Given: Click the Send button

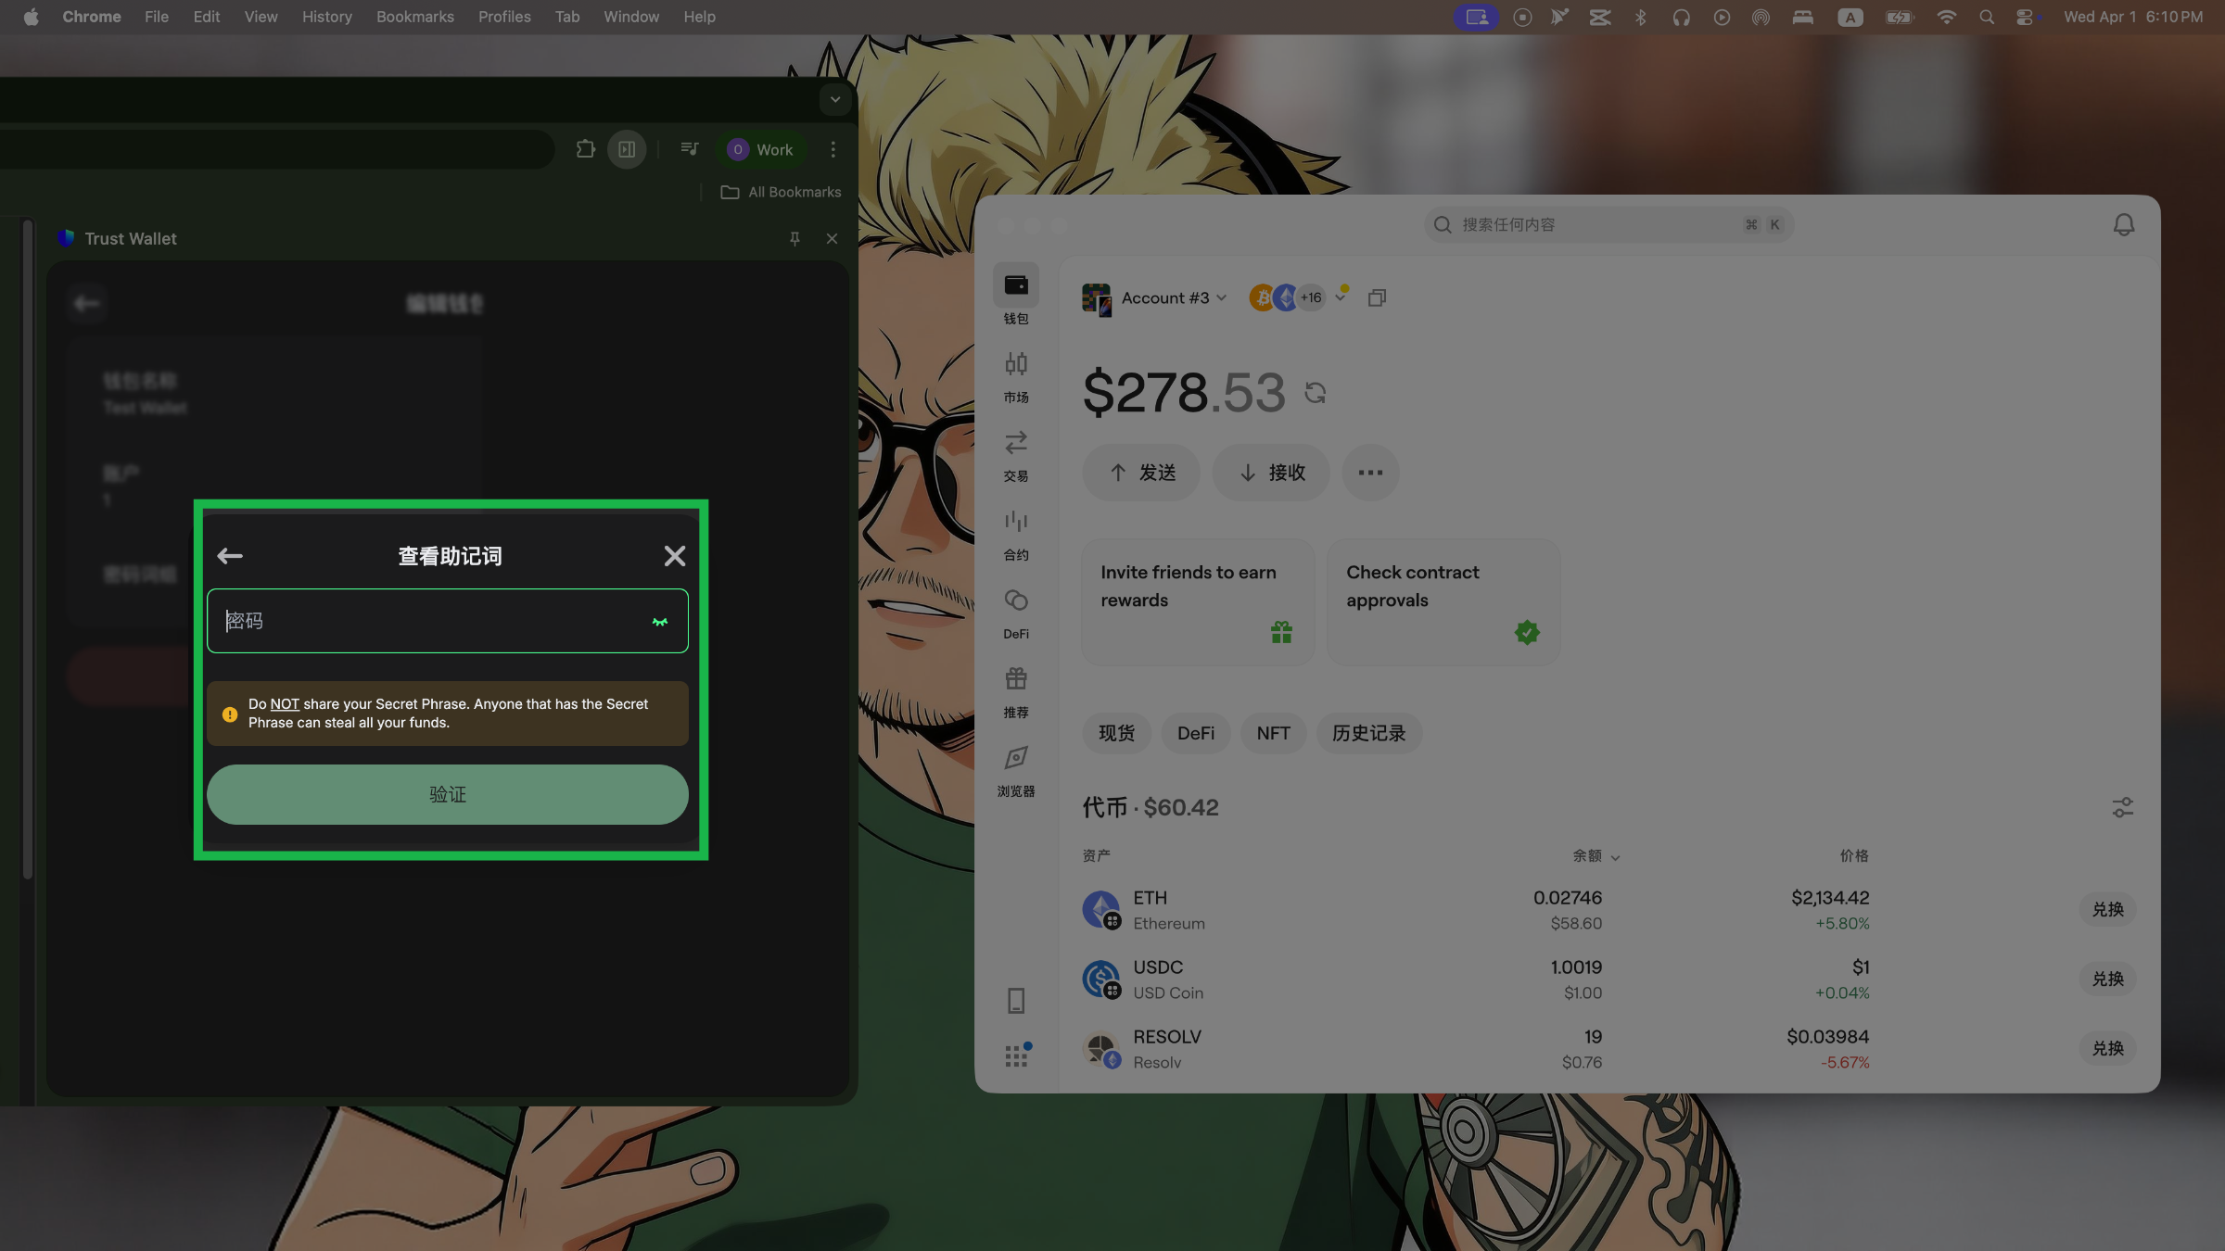Looking at the screenshot, I should point(1141,473).
